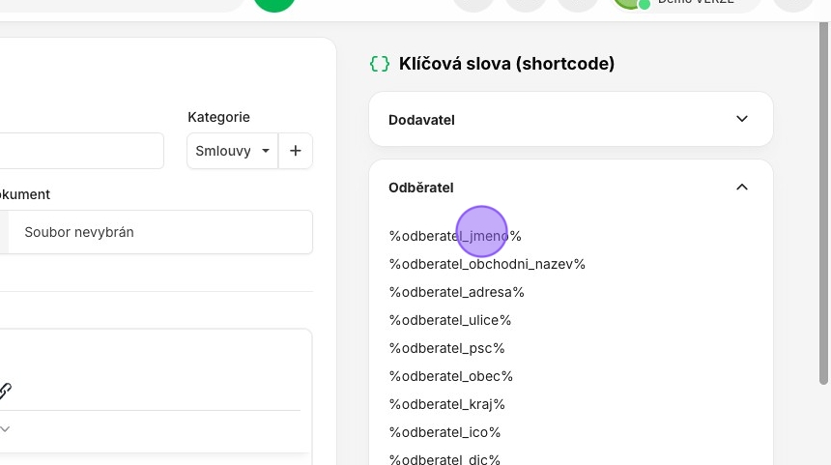This screenshot has height=465, width=831.
Task: Click the %odberatel_psc% shortcode
Action: click(x=446, y=348)
